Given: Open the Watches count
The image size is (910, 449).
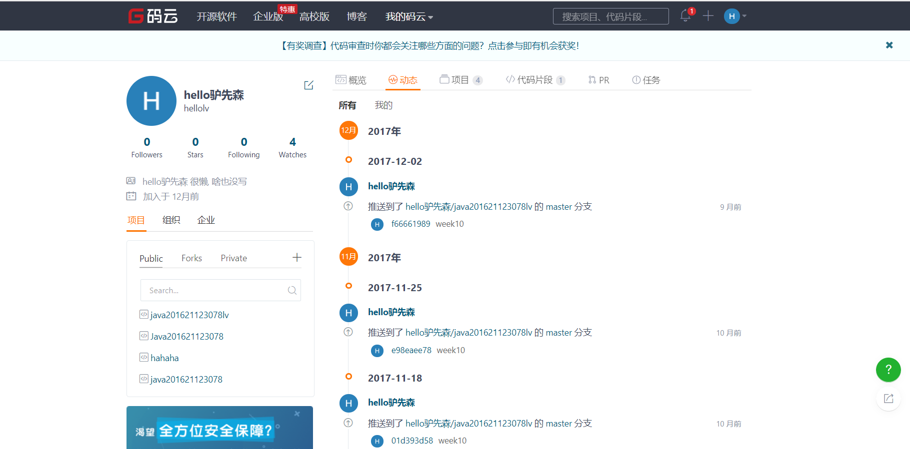Looking at the screenshot, I should [292, 147].
